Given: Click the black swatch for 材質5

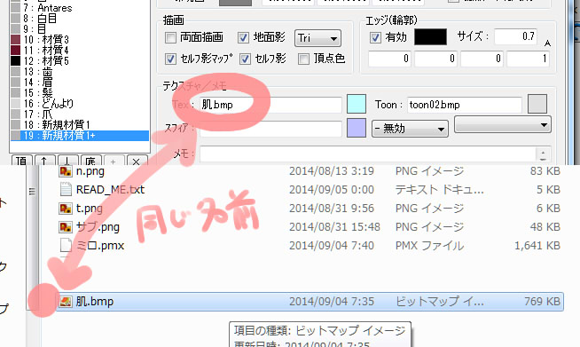Looking at the screenshot, I should [x=16, y=60].
